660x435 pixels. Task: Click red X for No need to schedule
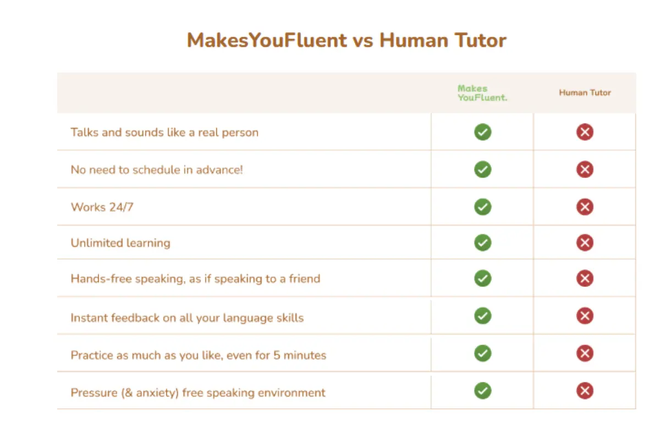[585, 170]
